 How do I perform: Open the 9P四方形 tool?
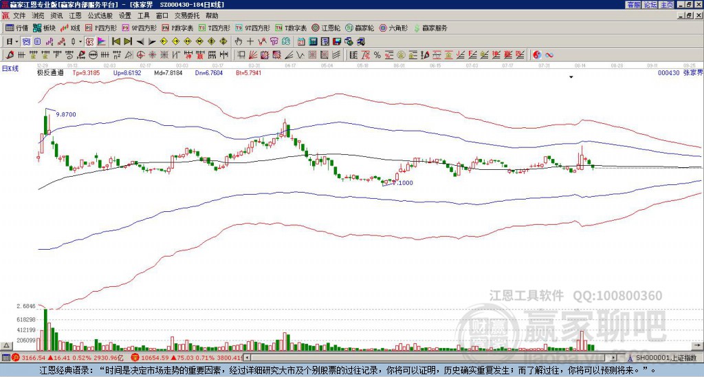click(x=139, y=28)
